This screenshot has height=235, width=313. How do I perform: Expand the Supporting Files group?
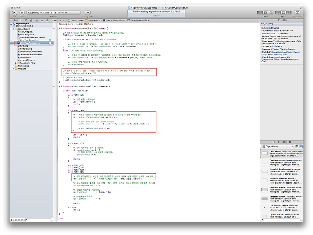(16, 63)
